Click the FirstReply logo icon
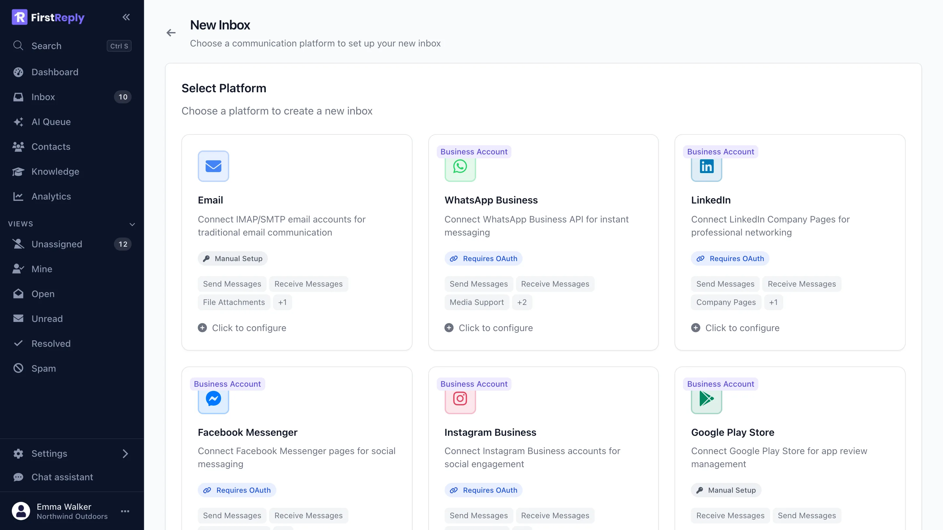The image size is (943, 530). (19, 17)
